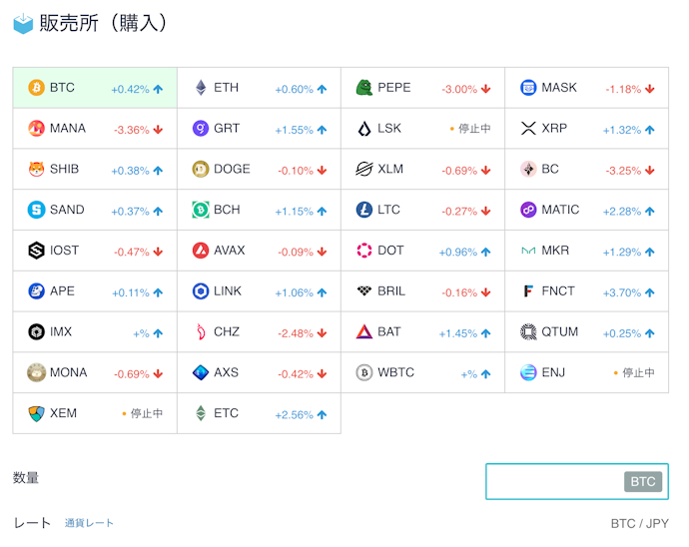Click the SAND coin icon
This screenshot has width=689, height=547.
[37, 210]
